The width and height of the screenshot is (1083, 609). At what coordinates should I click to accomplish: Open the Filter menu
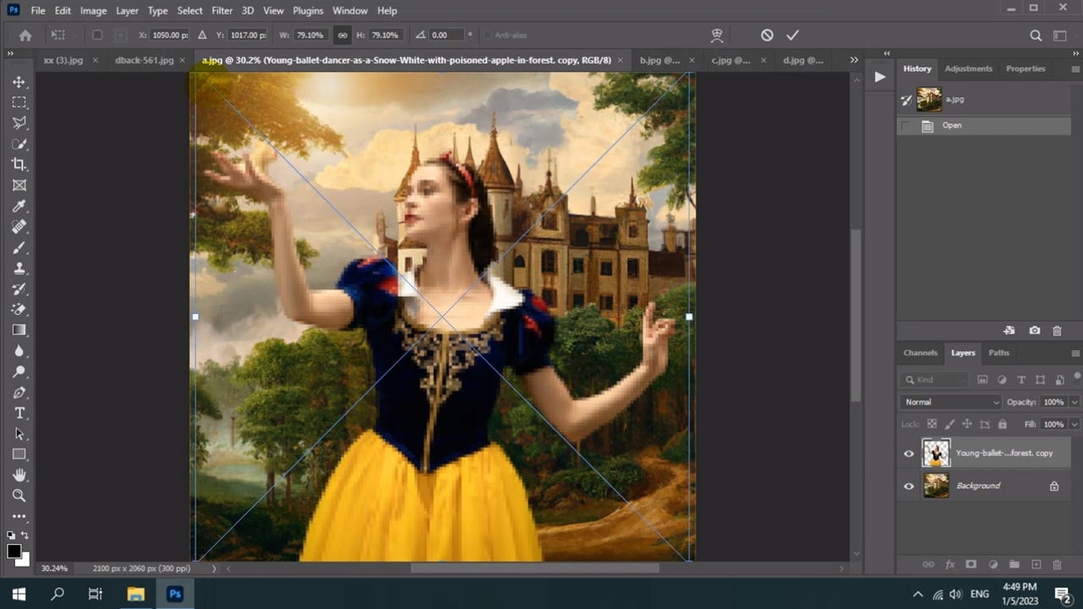[x=222, y=11]
